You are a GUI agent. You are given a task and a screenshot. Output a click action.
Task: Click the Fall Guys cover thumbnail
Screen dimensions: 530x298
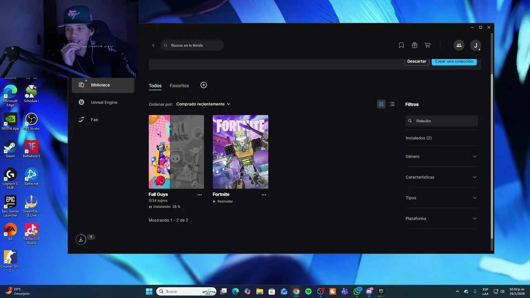[176, 152]
